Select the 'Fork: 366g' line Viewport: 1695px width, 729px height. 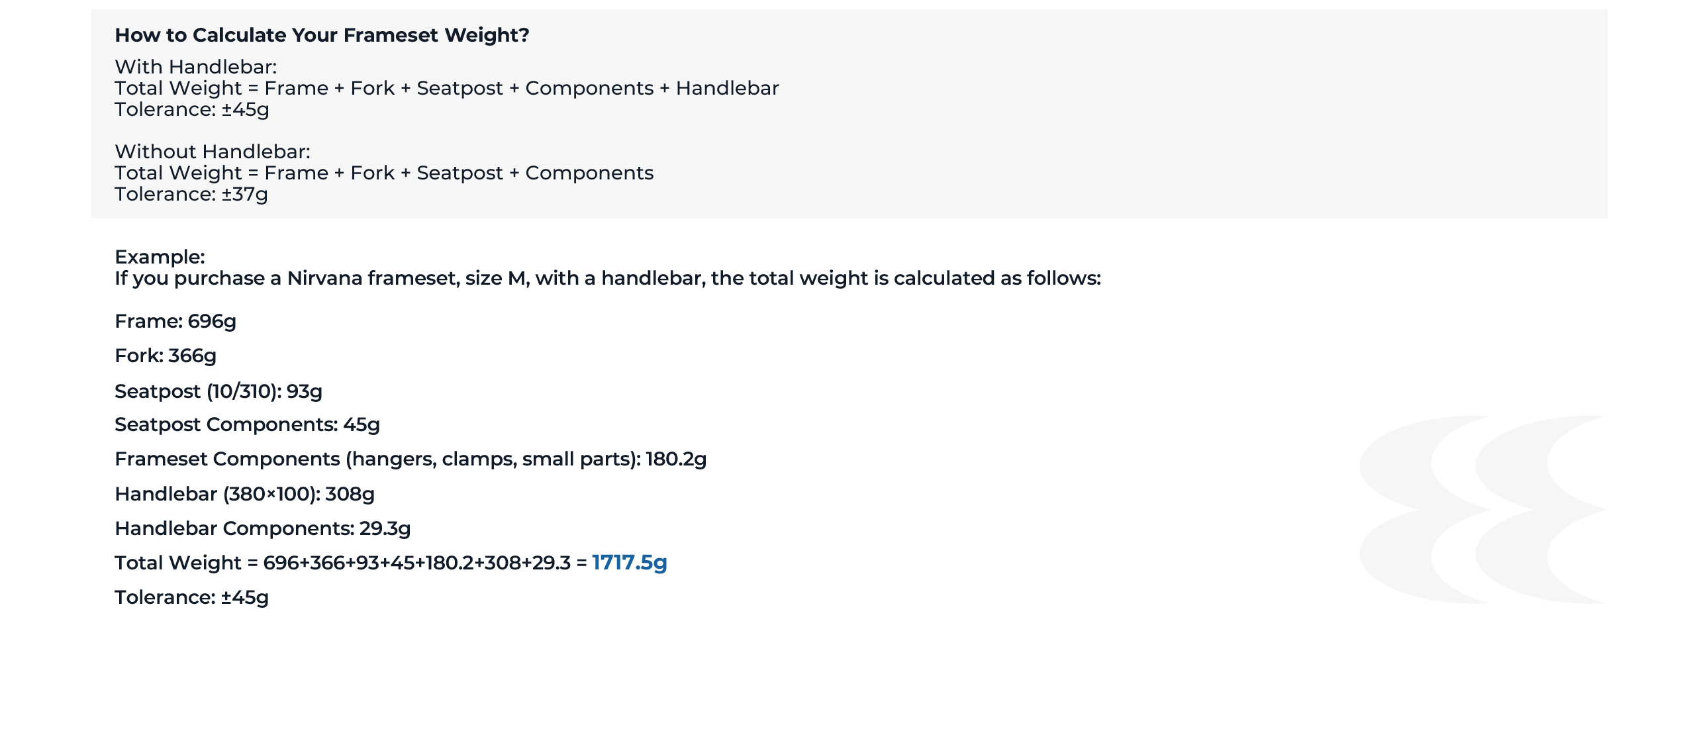165,356
